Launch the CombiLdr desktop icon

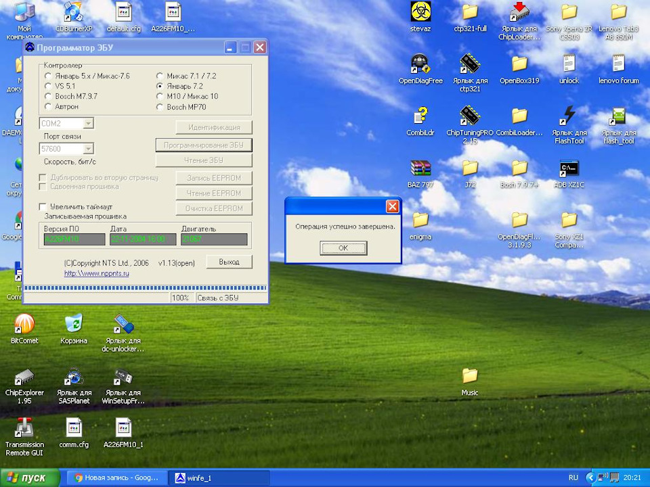(x=420, y=116)
